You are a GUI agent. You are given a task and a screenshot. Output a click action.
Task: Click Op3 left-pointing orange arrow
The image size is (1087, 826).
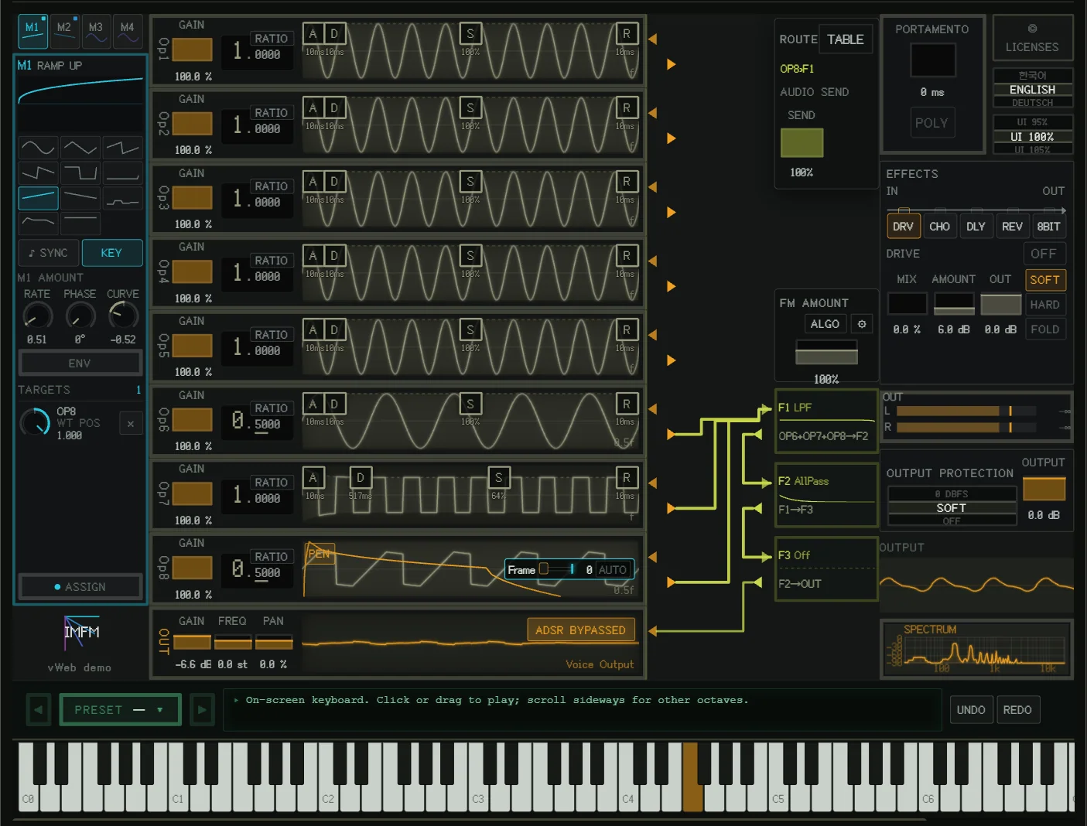[652, 186]
